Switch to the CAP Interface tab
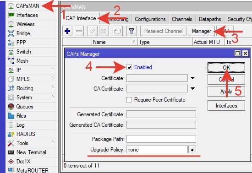Viewport: 252px width, 173px height. (81, 18)
